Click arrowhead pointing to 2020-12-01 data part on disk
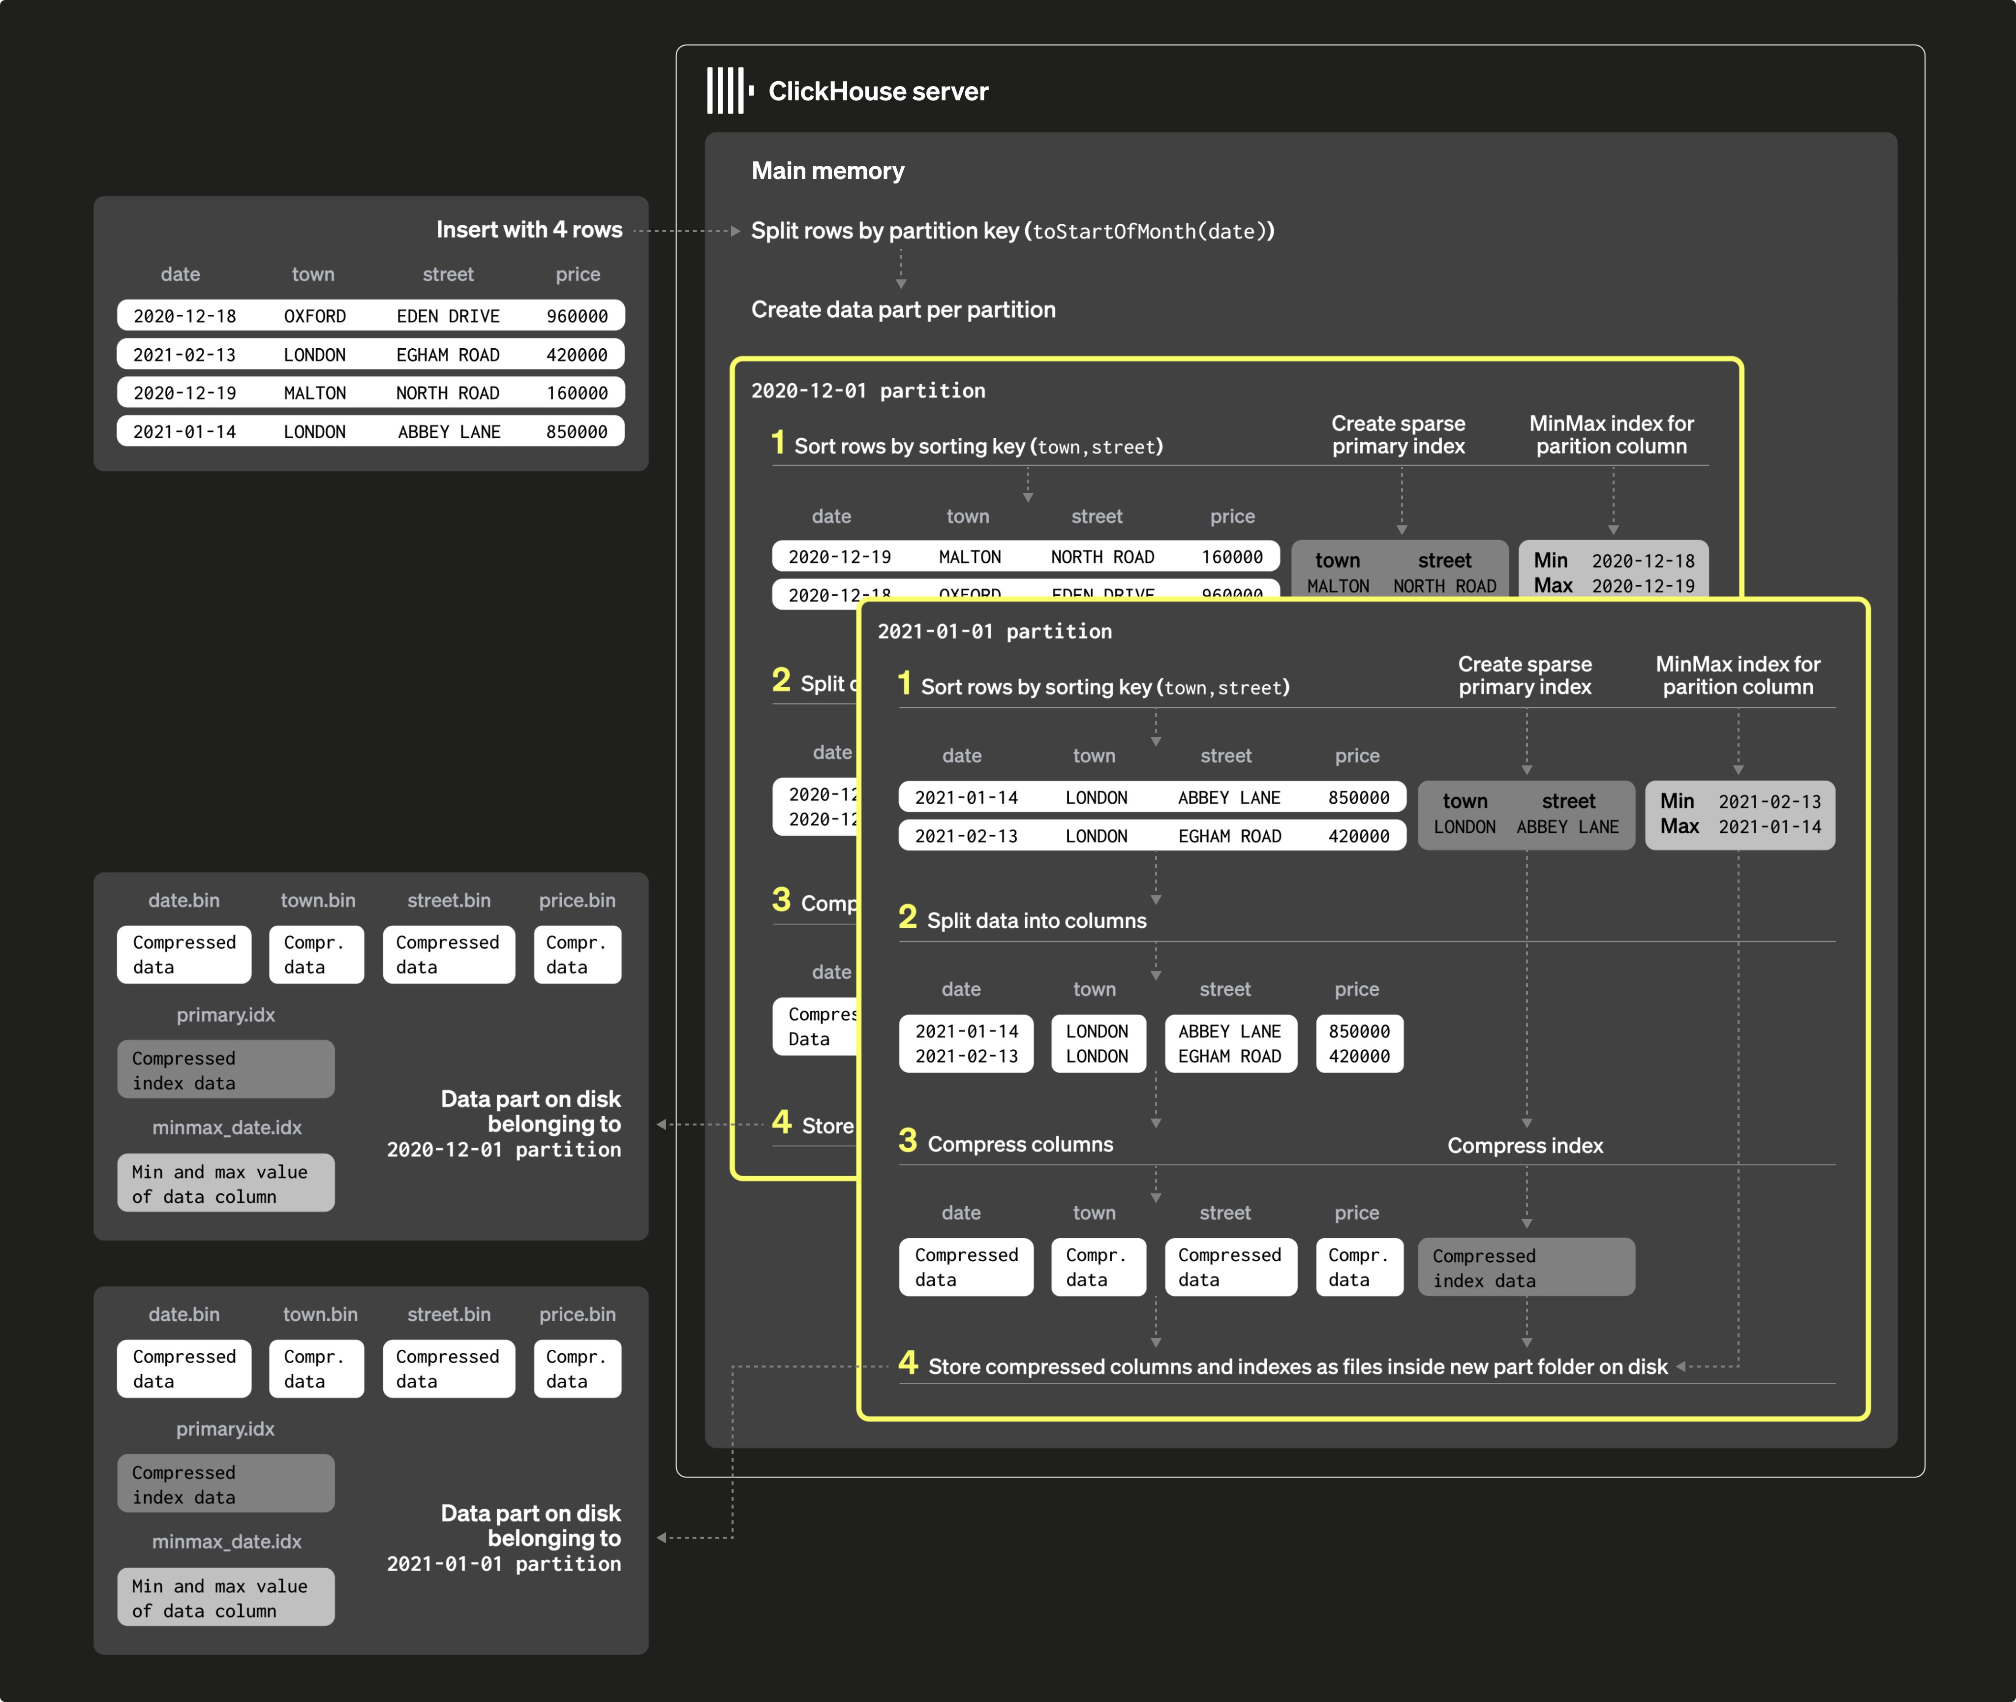The image size is (2016, 1702). coord(662,1124)
